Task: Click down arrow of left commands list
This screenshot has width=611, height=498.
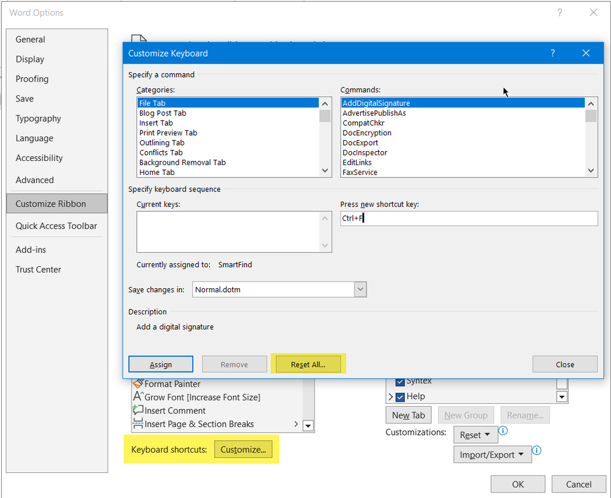Action: click(x=308, y=426)
